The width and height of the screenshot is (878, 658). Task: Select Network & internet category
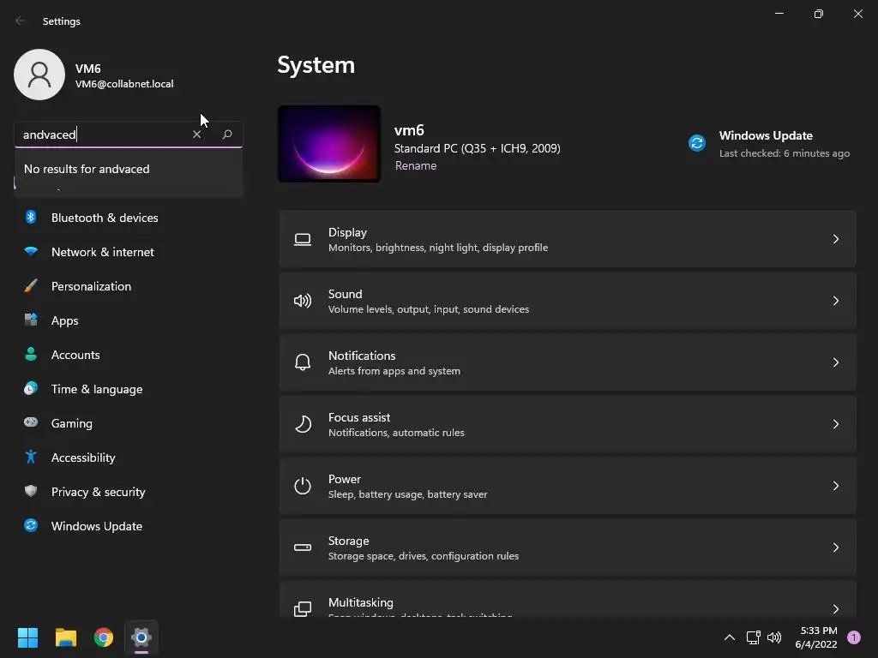(129, 252)
